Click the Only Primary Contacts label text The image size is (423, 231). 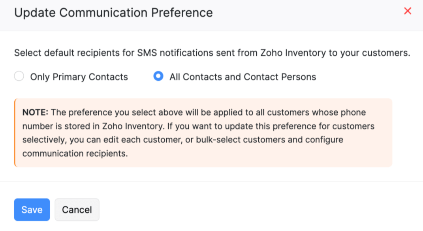tap(79, 76)
